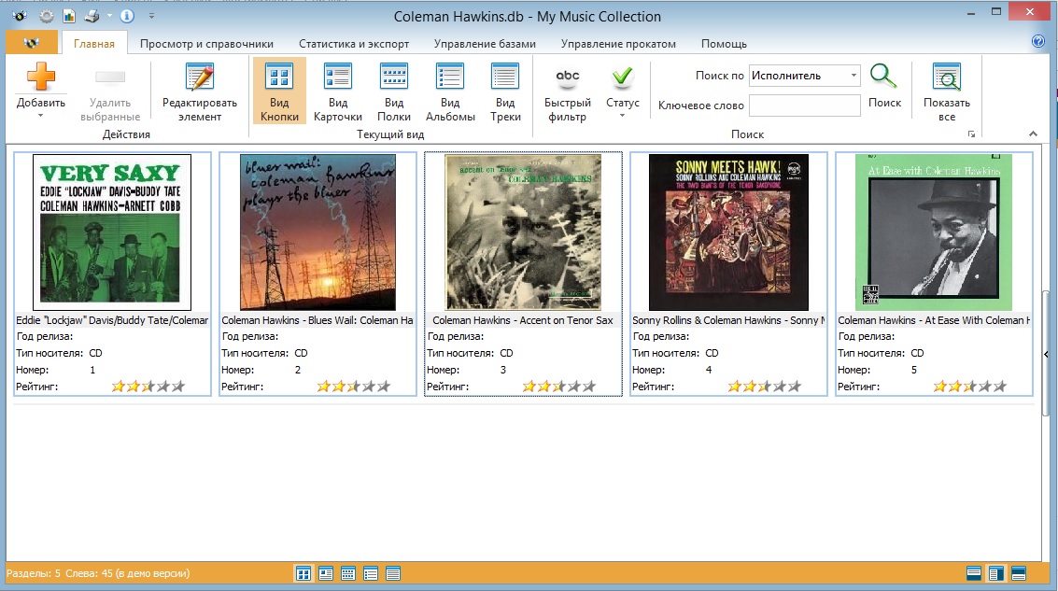This screenshot has height=591, width=1058.
Task: Toggle shelves view in the status bar
Action: click(x=348, y=574)
